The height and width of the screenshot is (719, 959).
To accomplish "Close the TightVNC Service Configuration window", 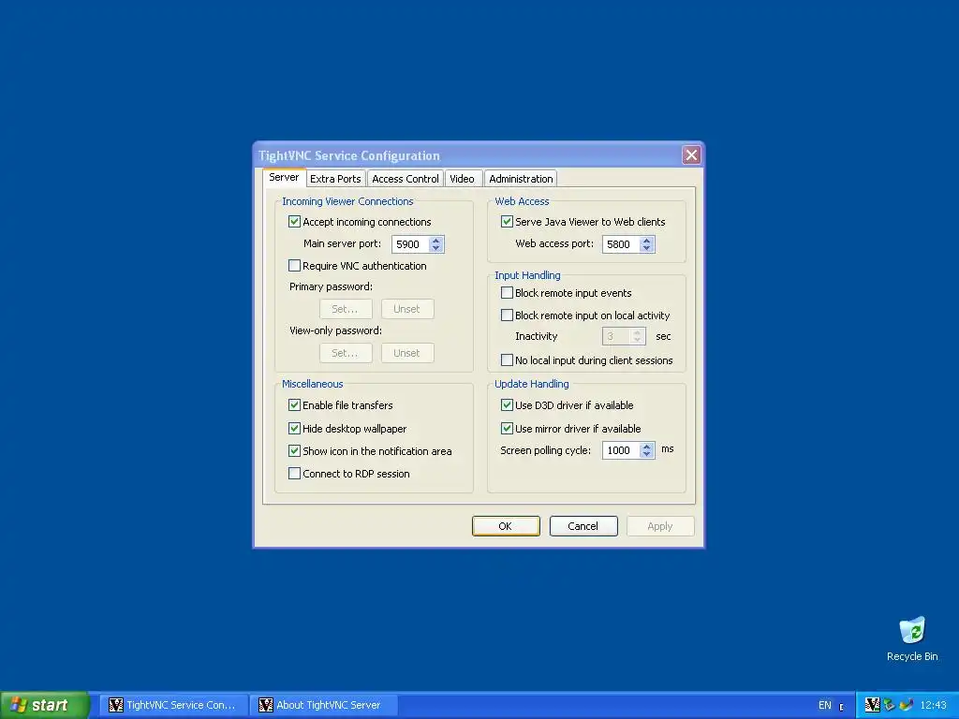I will click(691, 155).
